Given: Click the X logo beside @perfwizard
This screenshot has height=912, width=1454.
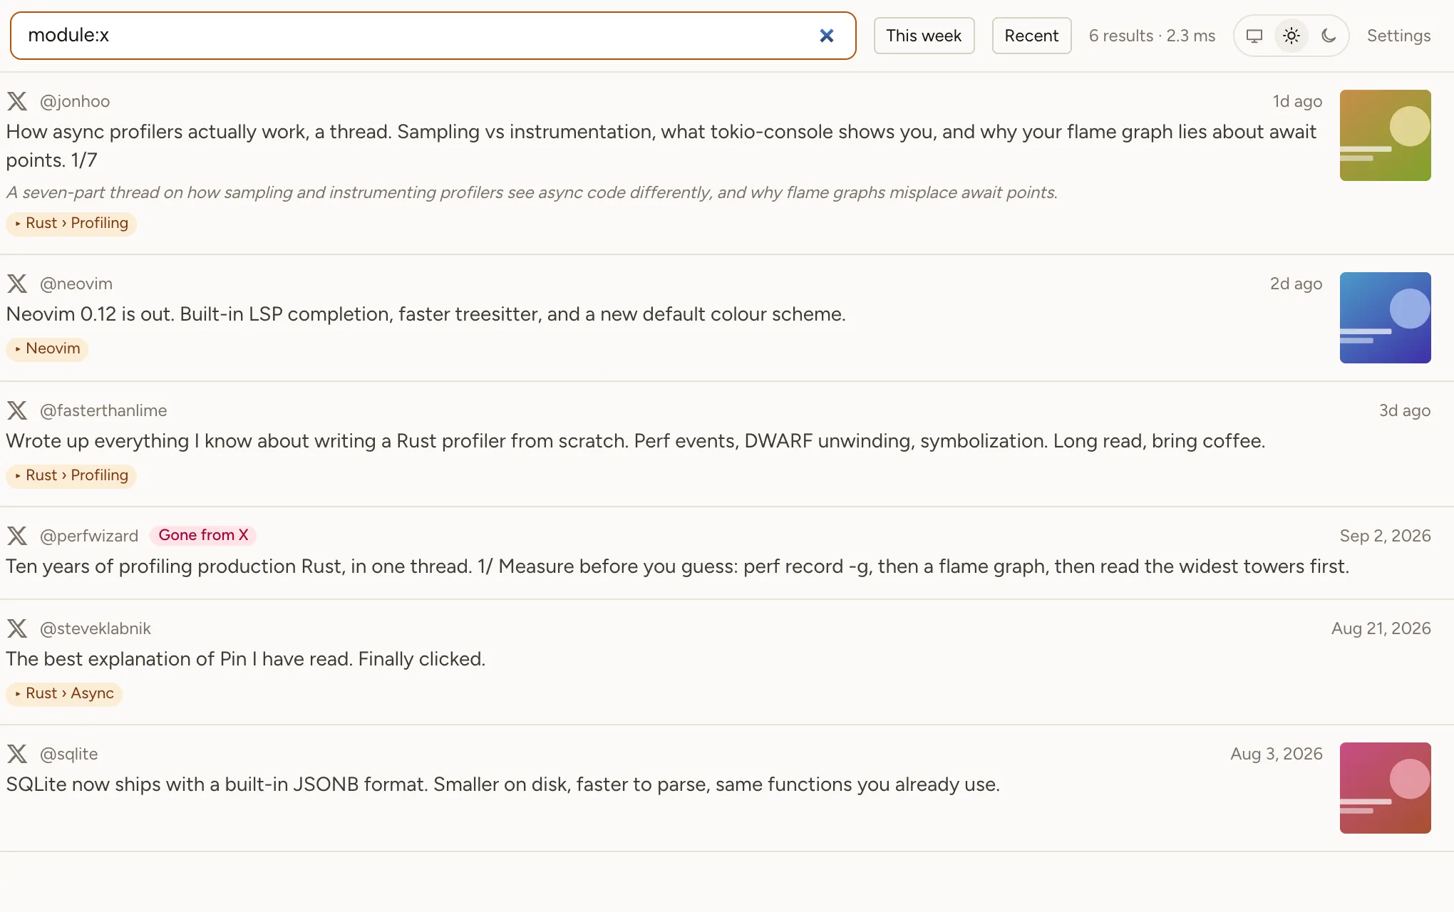Looking at the screenshot, I should pos(17,536).
